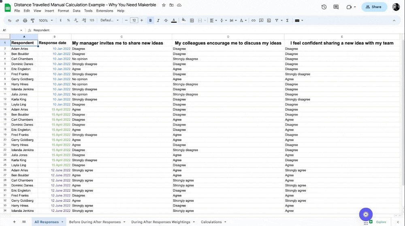The image size is (405, 226).
Task: Click the merge cells icon
Action: coord(200,20)
